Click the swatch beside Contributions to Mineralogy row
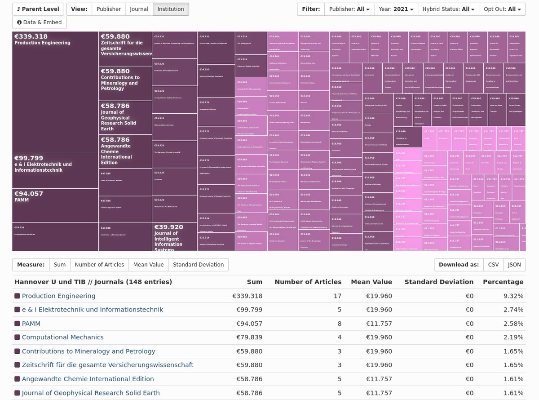539x400 pixels. pos(18,351)
